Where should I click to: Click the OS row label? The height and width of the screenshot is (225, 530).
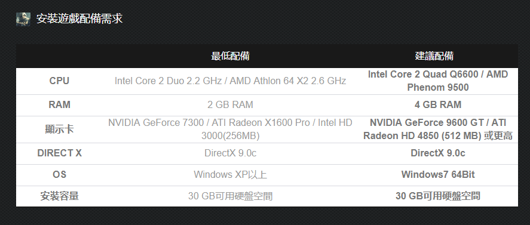click(x=60, y=175)
